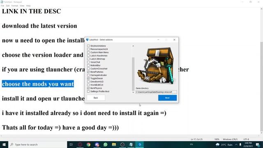Enable the SkyblockAddons addon checkbox

88,46
